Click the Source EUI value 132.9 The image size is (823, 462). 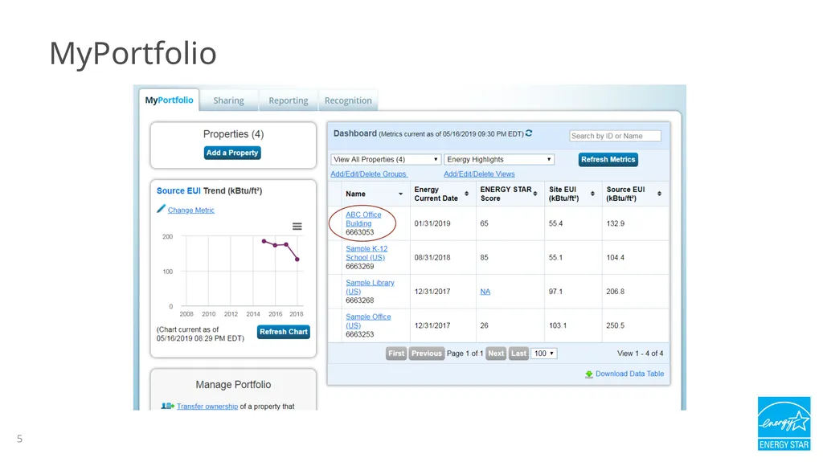tap(615, 223)
